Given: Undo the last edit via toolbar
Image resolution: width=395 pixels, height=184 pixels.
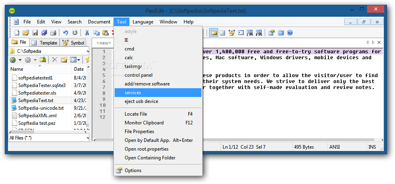Looking at the screenshot, I should [65, 33].
